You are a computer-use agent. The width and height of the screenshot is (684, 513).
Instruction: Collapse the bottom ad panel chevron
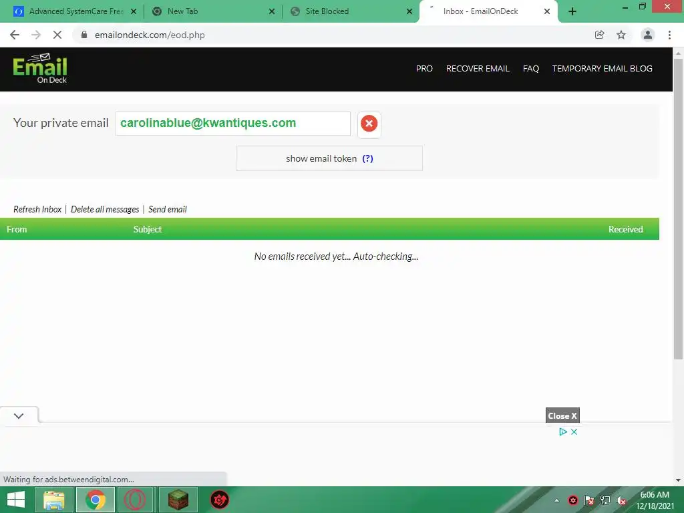18,415
